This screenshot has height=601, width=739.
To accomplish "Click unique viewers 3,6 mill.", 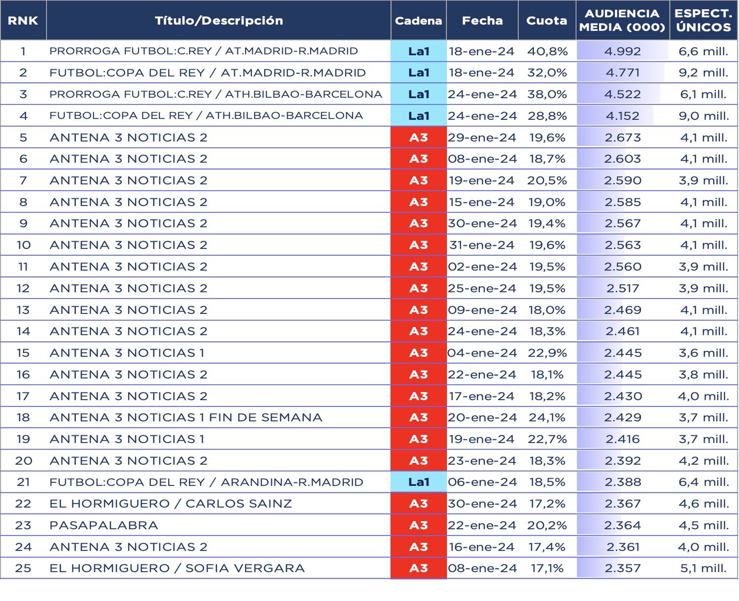I will tap(704, 353).
